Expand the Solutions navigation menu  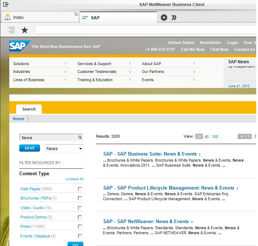[x=65, y=63]
